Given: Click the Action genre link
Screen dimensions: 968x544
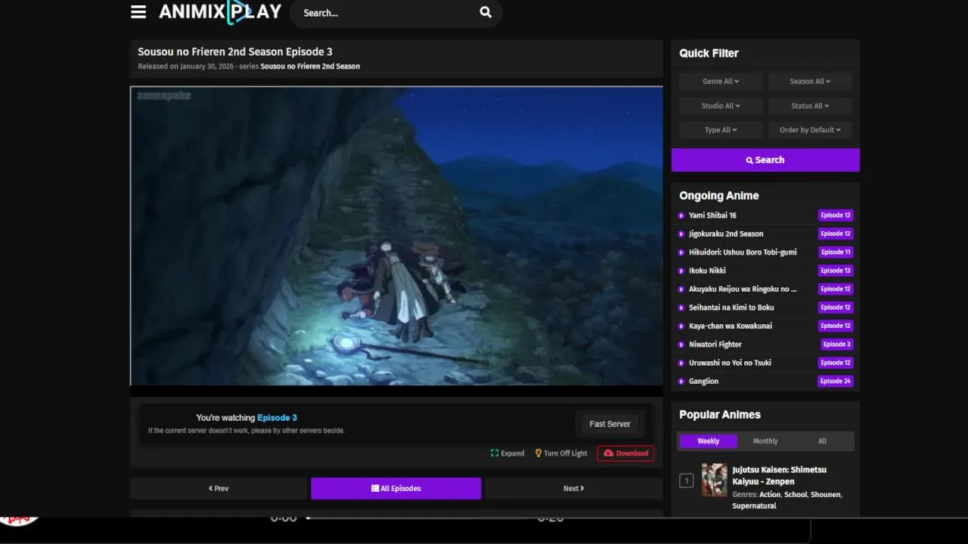Looking at the screenshot, I should pos(770,495).
